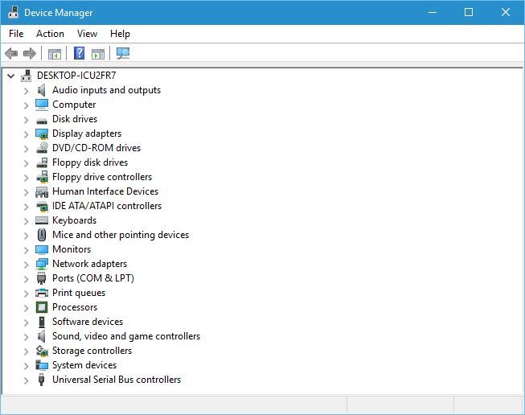Select the Storage controllers label

92,351
